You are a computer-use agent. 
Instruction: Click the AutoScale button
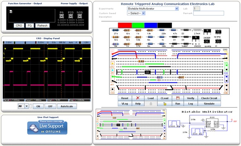pyautogui.click(x=67, y=106)
